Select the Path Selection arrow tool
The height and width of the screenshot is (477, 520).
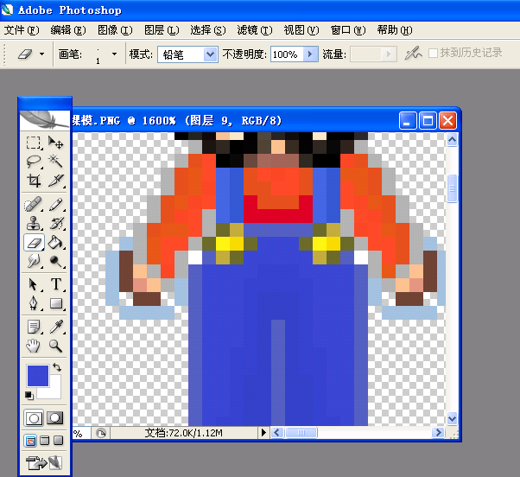[34, 285]
